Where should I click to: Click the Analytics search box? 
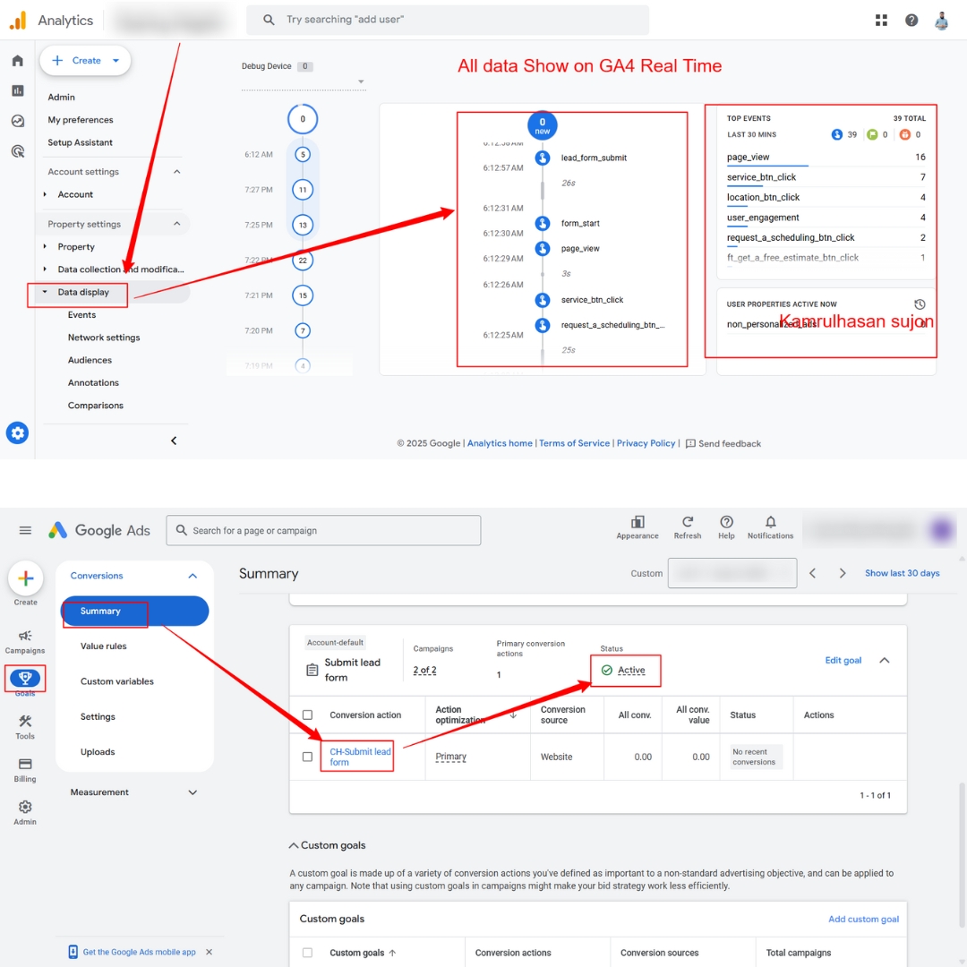pos(448,20)
